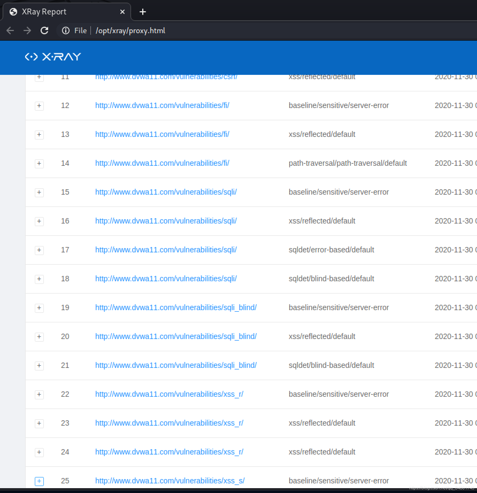The height and width of the screenshot is (493, 477).
Task: Click sqldet/blind-based/default in row 21
Action: (331, 365)
